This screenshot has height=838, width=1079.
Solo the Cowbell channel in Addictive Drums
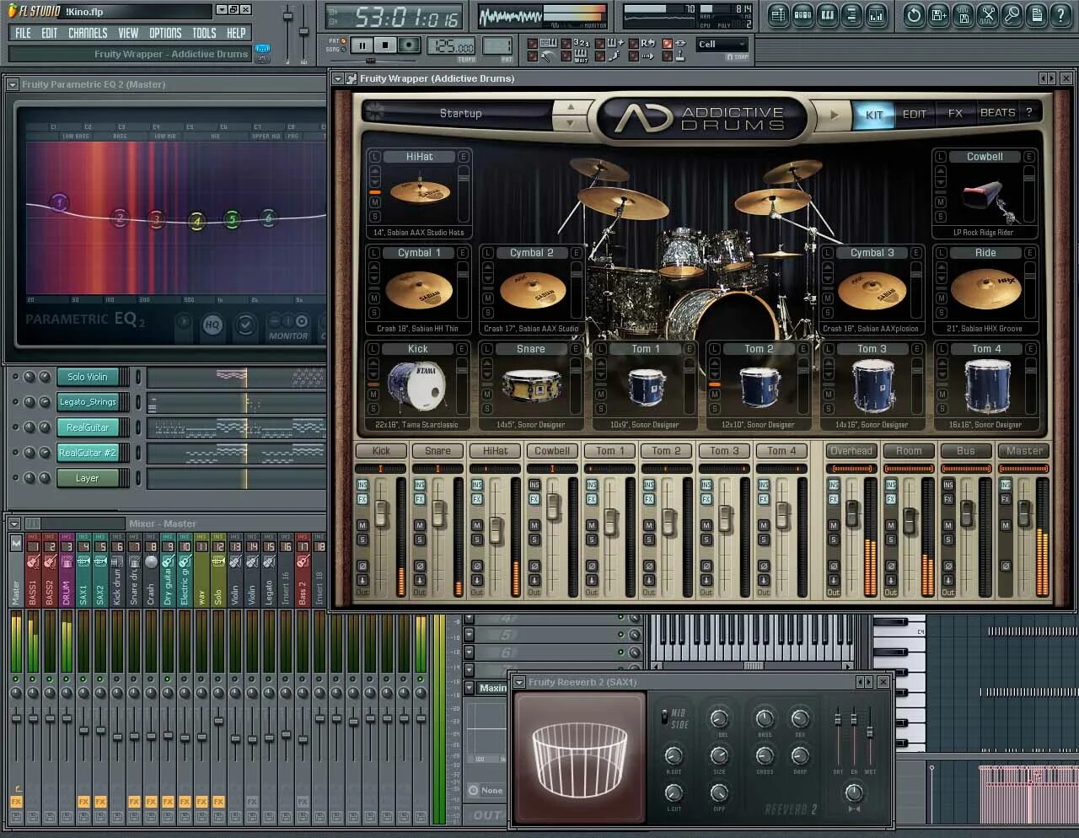pos(534,540)
